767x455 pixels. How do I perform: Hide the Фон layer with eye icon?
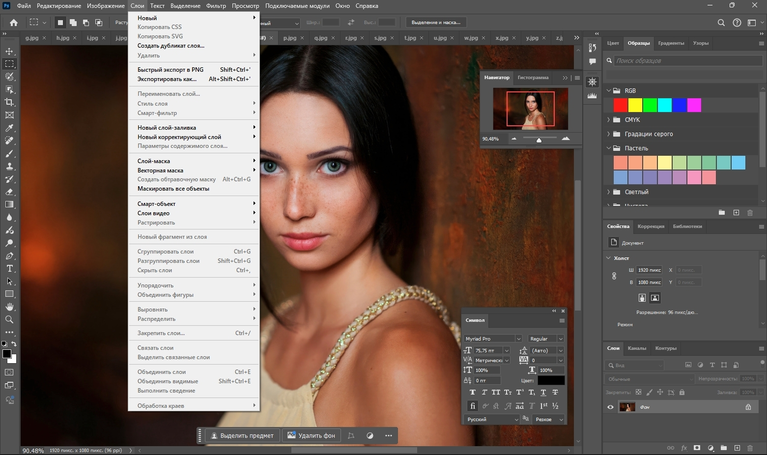[610, 407]
